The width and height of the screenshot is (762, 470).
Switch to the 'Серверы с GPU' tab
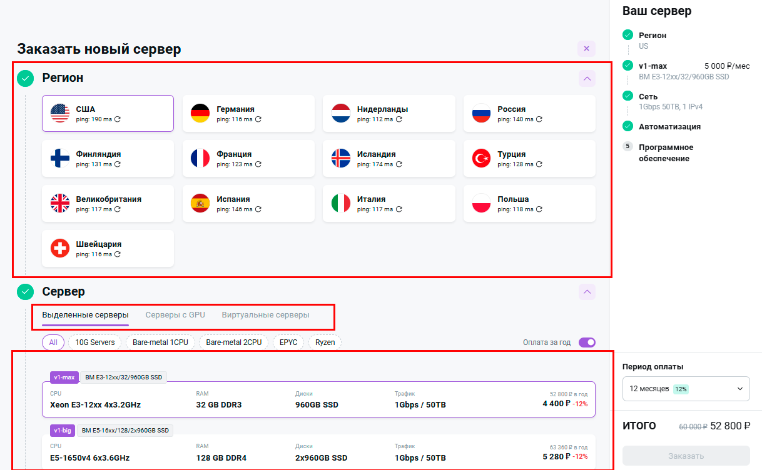pyautogui.click(x=175, y=315)
